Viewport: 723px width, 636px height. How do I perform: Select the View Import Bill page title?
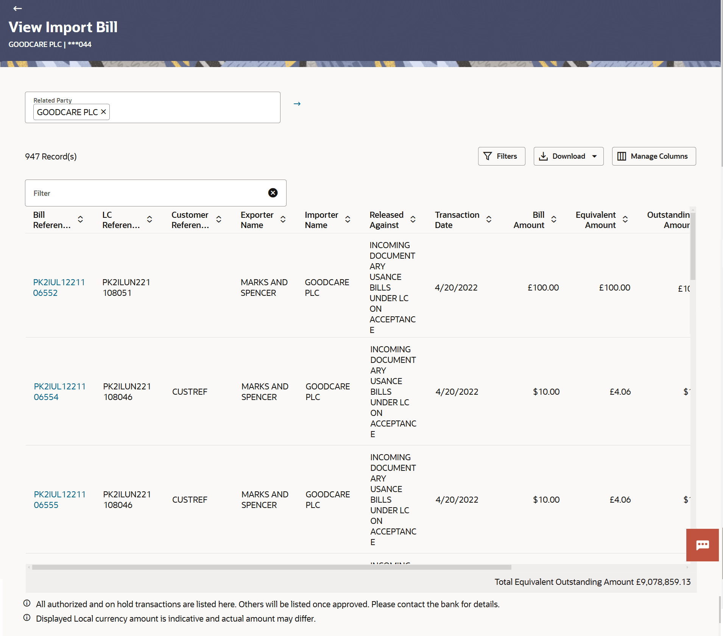63,27
